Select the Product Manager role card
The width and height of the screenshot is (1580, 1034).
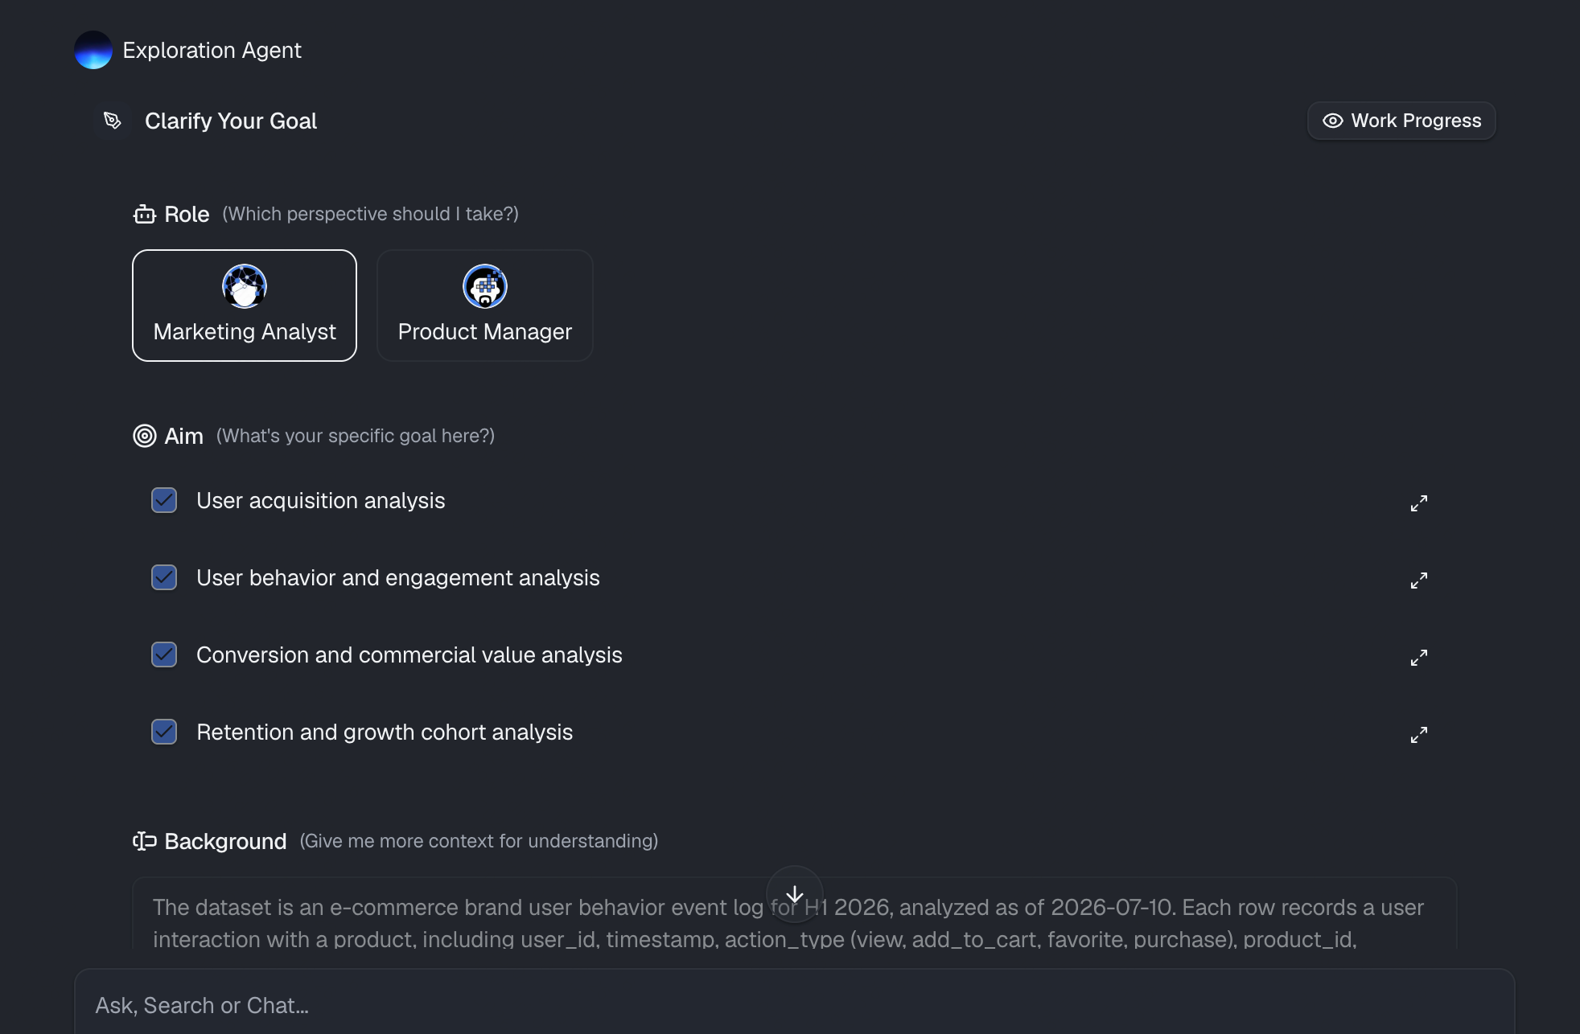pyautogui.click(x=485, y=306)
